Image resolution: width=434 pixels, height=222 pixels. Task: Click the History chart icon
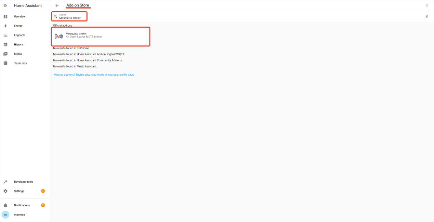5,45
